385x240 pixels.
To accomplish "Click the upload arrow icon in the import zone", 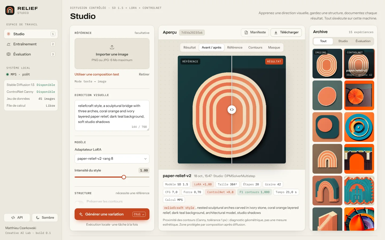I will tap(112, 47).
